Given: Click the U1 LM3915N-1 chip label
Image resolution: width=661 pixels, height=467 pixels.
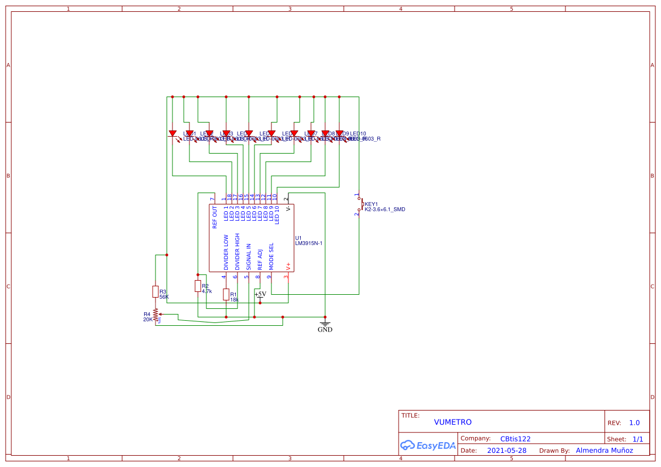Looking at the screenshot, I should [x=309, y=241].
